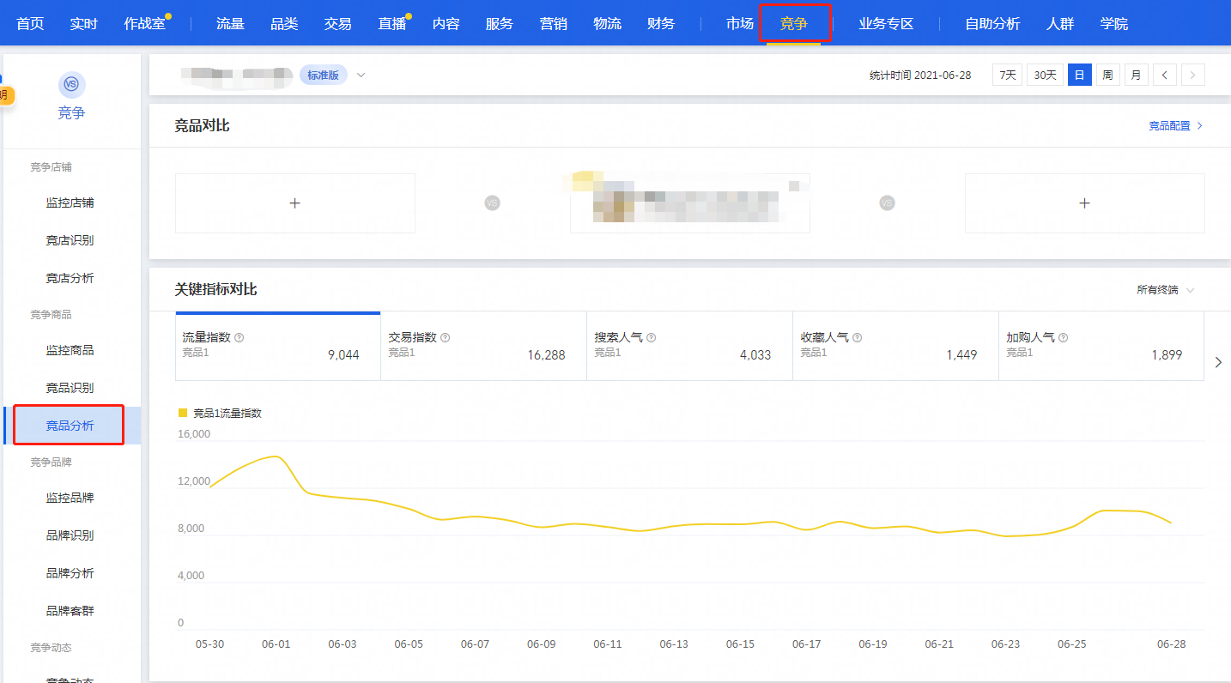This screenshot has width=1231, height=683.
Task: Toggle the 竞品1流量指数 legend swatch
Action: click(182, 413)
